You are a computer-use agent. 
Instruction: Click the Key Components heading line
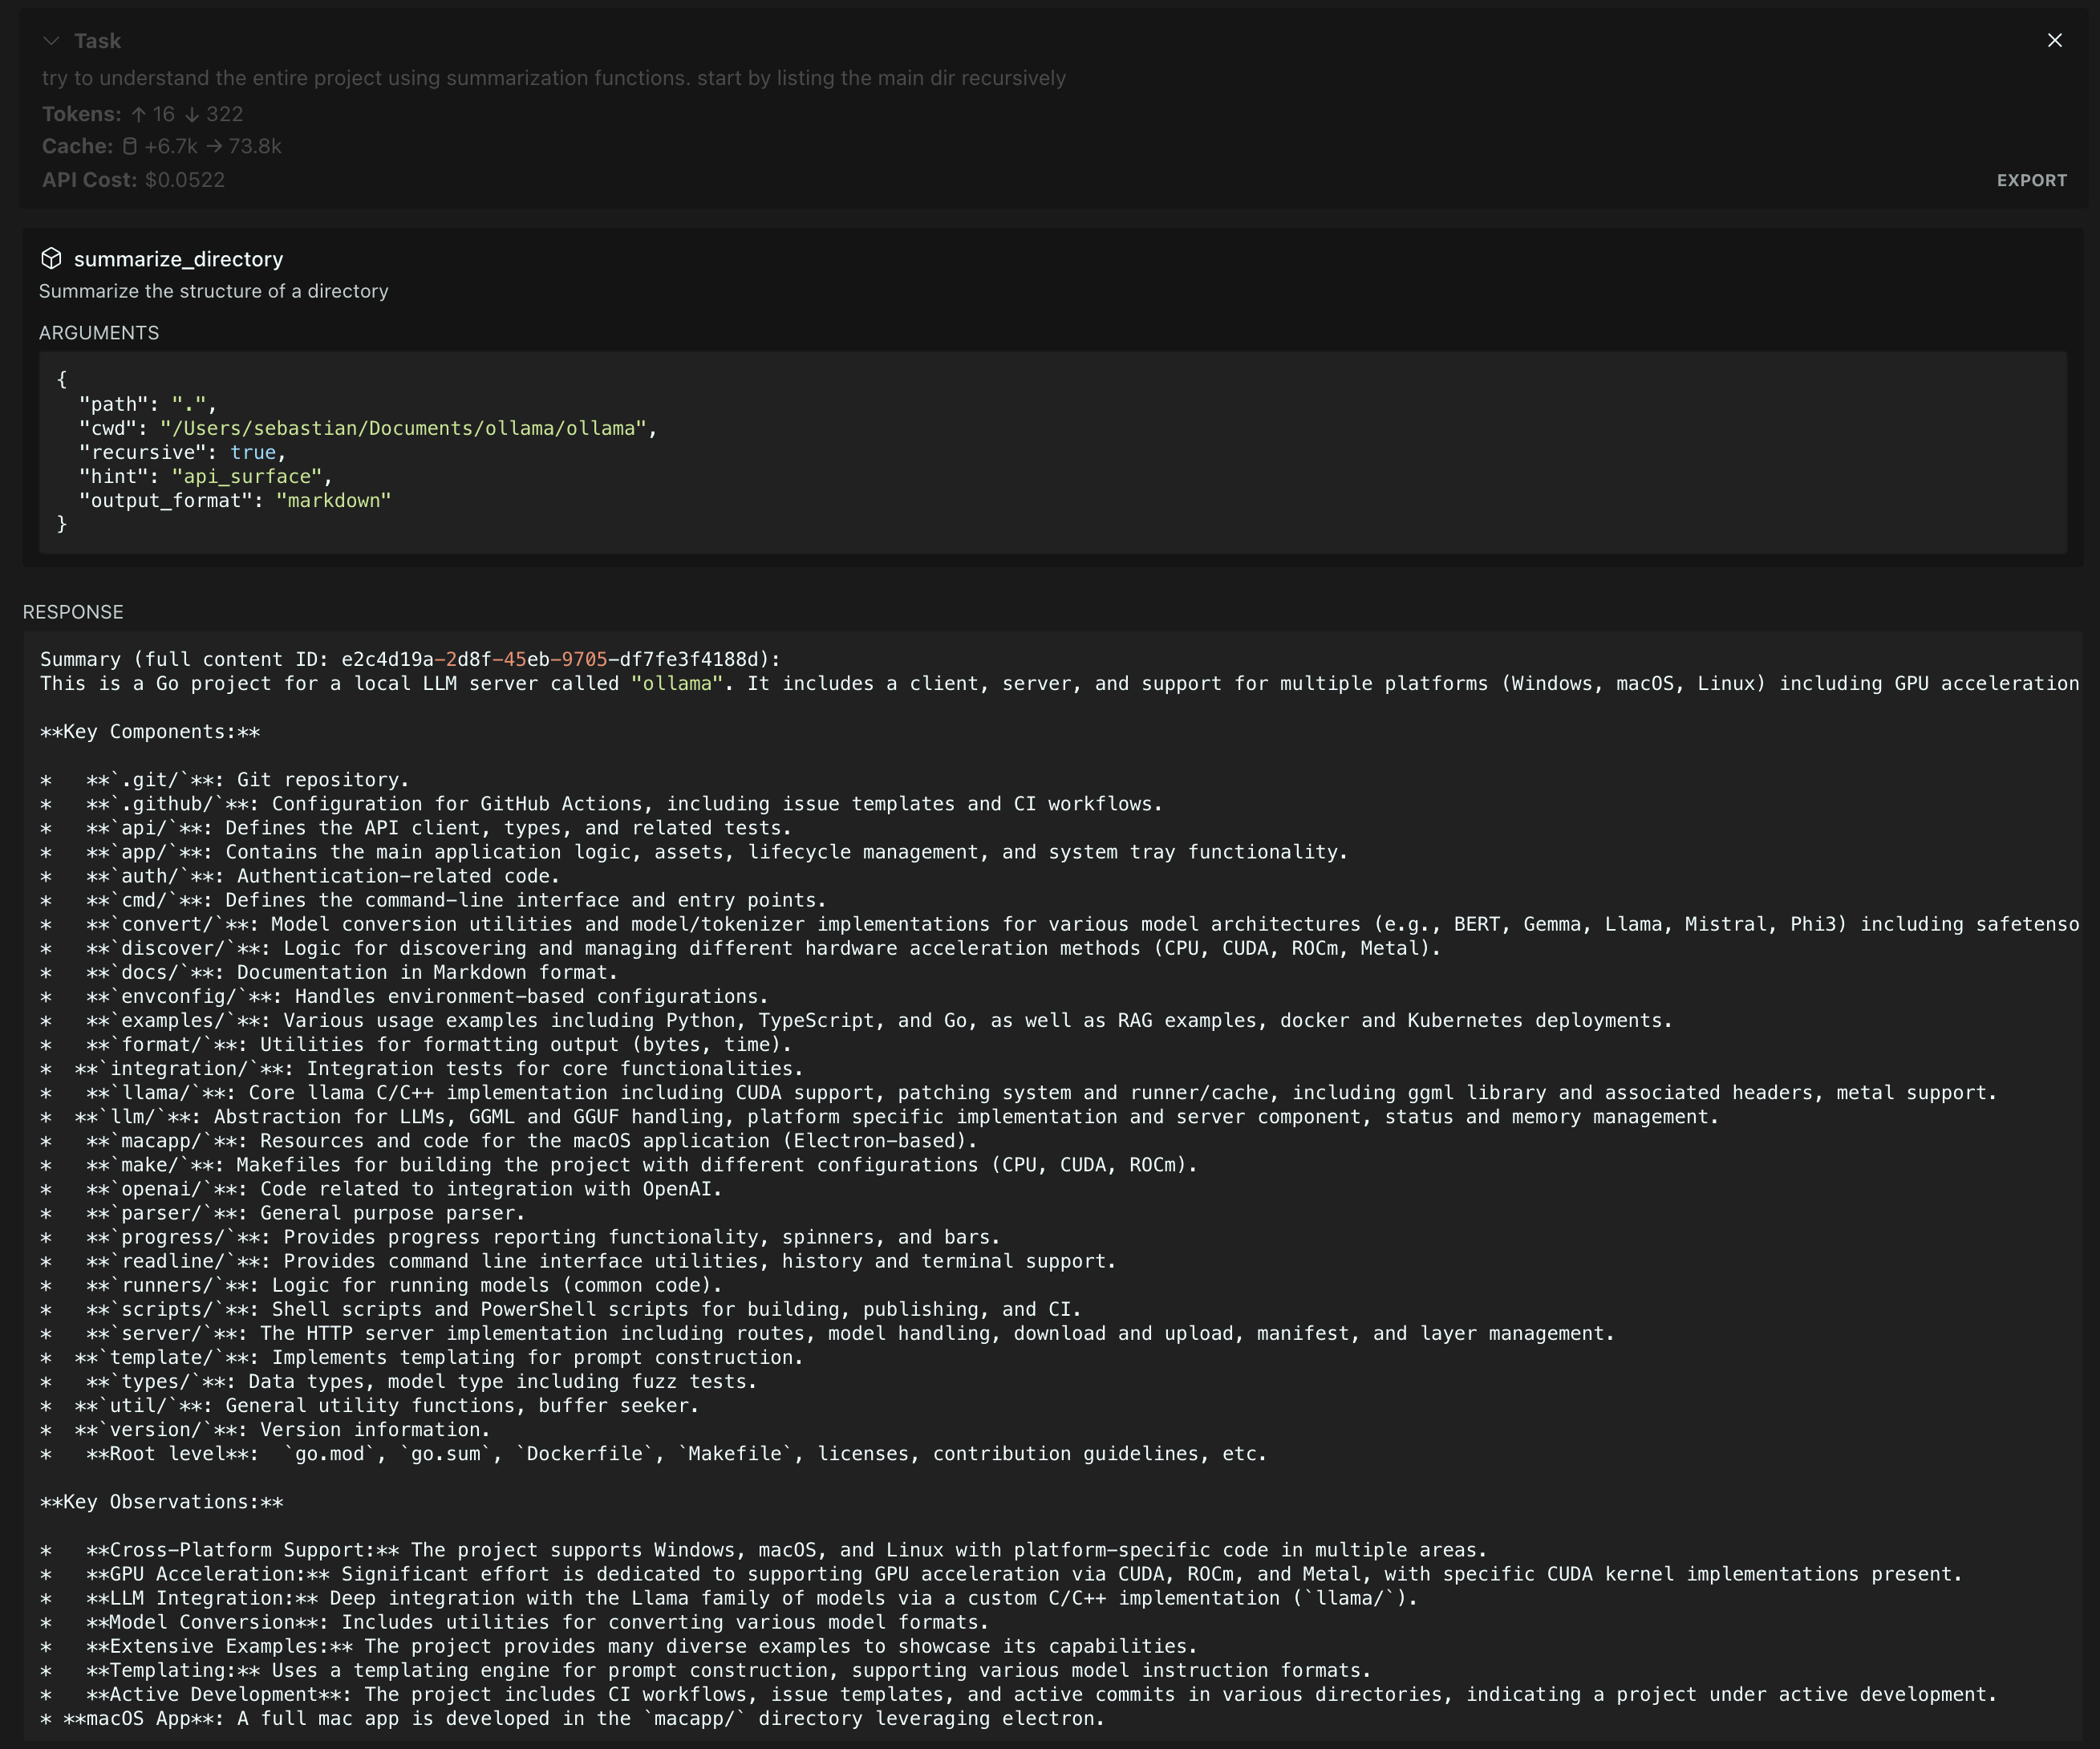[150, 731]
